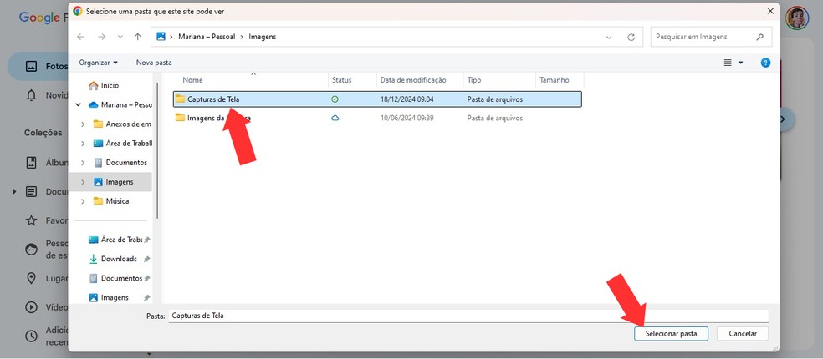The width and height of the screenshot is (823, 359).
Task: Create a Nova pasta
Action: tap(154, 63)
